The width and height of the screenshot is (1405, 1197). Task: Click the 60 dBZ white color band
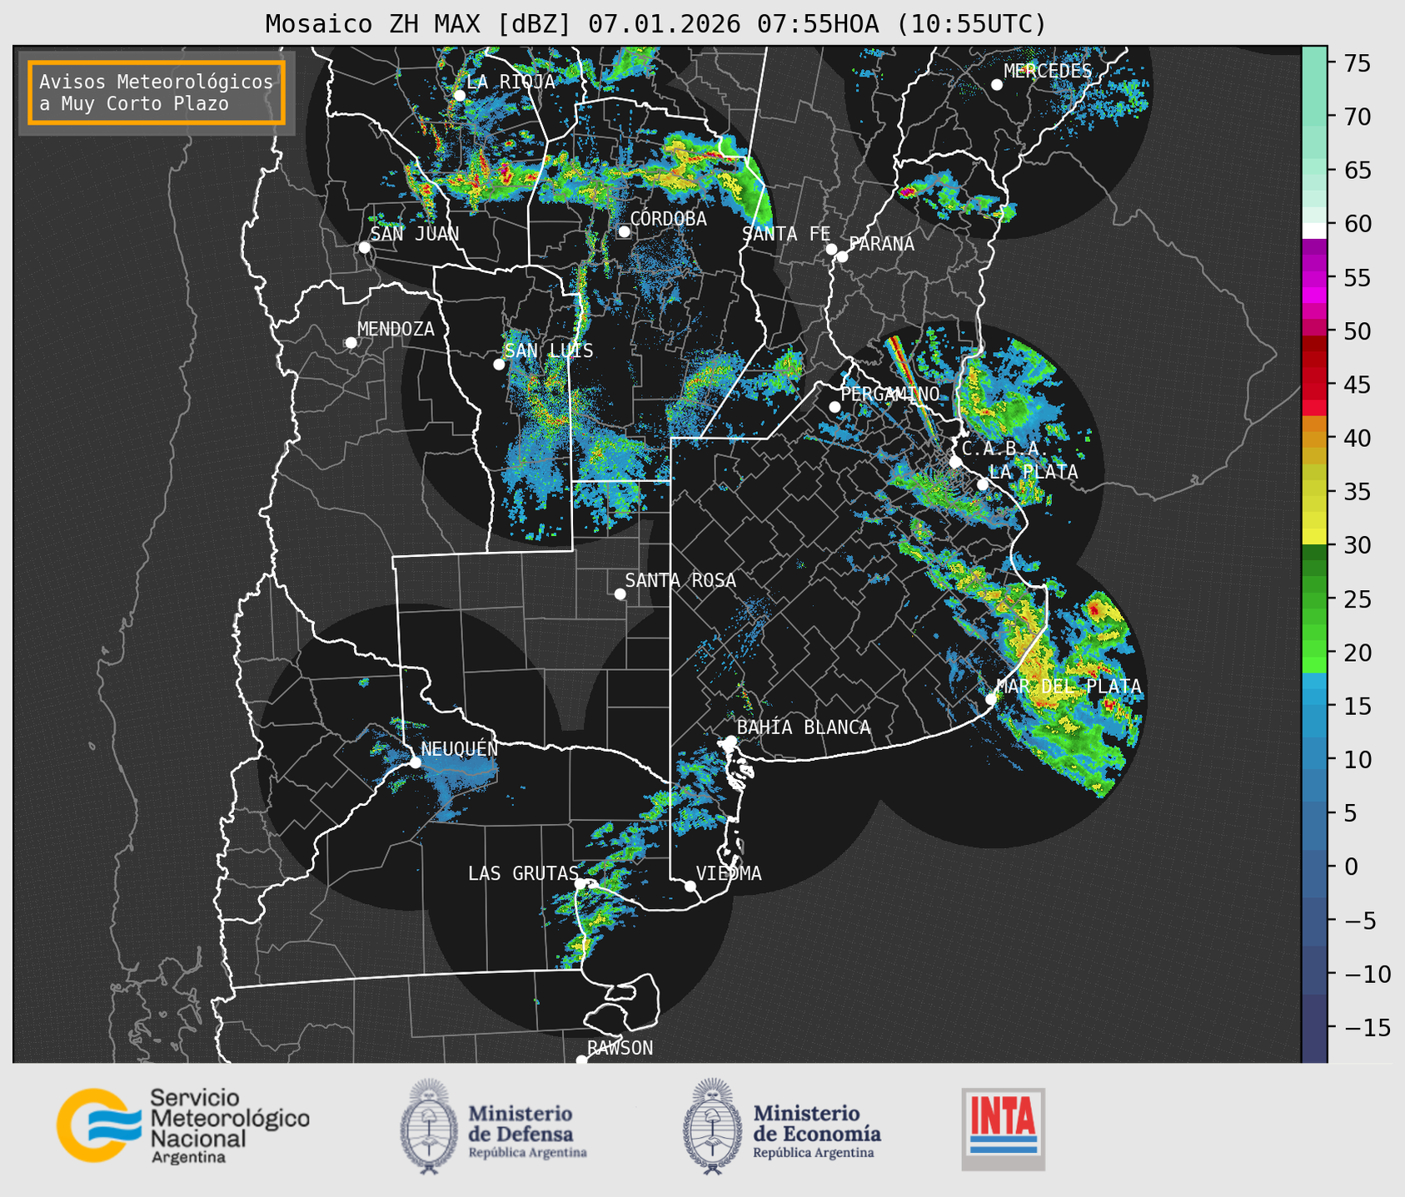[x=1314, y=230]
